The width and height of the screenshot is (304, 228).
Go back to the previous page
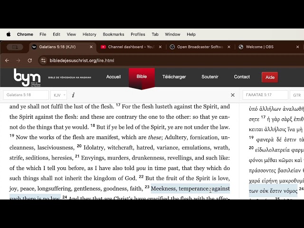coord(7,61)
